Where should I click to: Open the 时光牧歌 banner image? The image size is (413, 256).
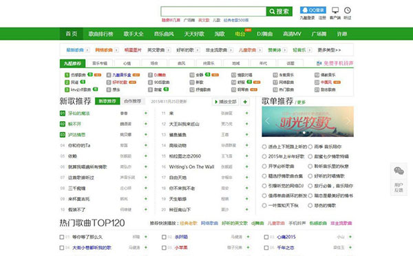(x=308, y=122)
